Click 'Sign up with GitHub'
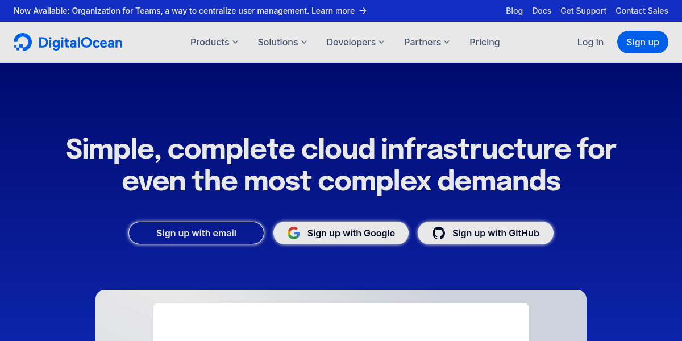The image size is (682, 341). pos(485,233)
